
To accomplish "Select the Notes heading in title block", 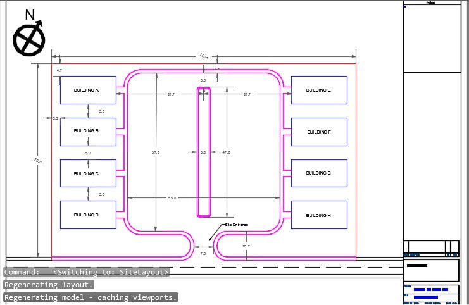I will pyautogui.click(x=431, y=3).
